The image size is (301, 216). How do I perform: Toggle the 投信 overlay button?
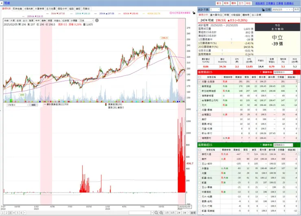[19, 20]
